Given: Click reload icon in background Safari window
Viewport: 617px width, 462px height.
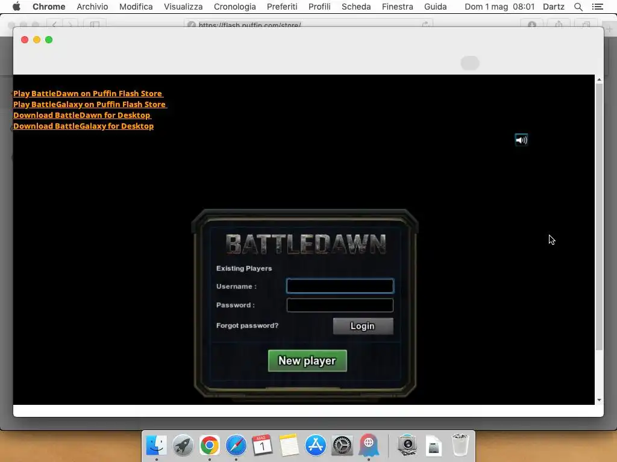Looking at the screenshot, I should 425,24.
